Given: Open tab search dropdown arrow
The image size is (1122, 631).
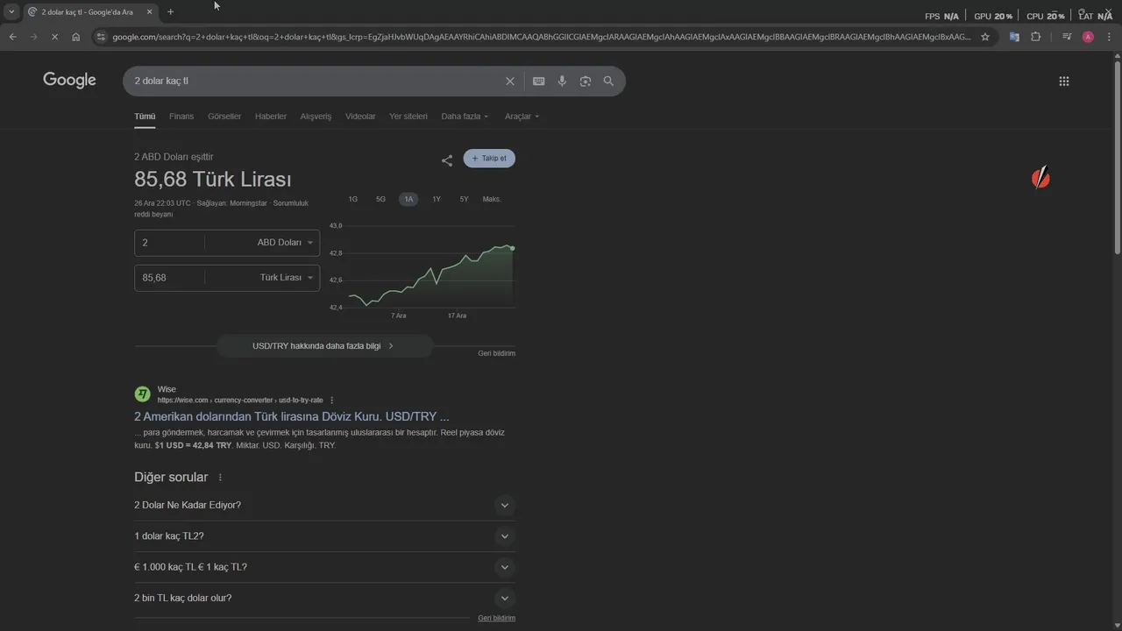Looking at the screenshot, I should point(11,11).
